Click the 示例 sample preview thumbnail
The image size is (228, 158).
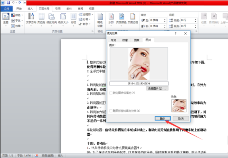179,106
